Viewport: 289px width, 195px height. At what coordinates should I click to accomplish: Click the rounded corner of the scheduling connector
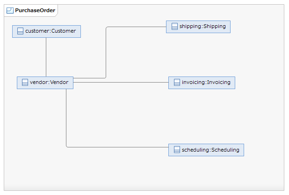67,146
